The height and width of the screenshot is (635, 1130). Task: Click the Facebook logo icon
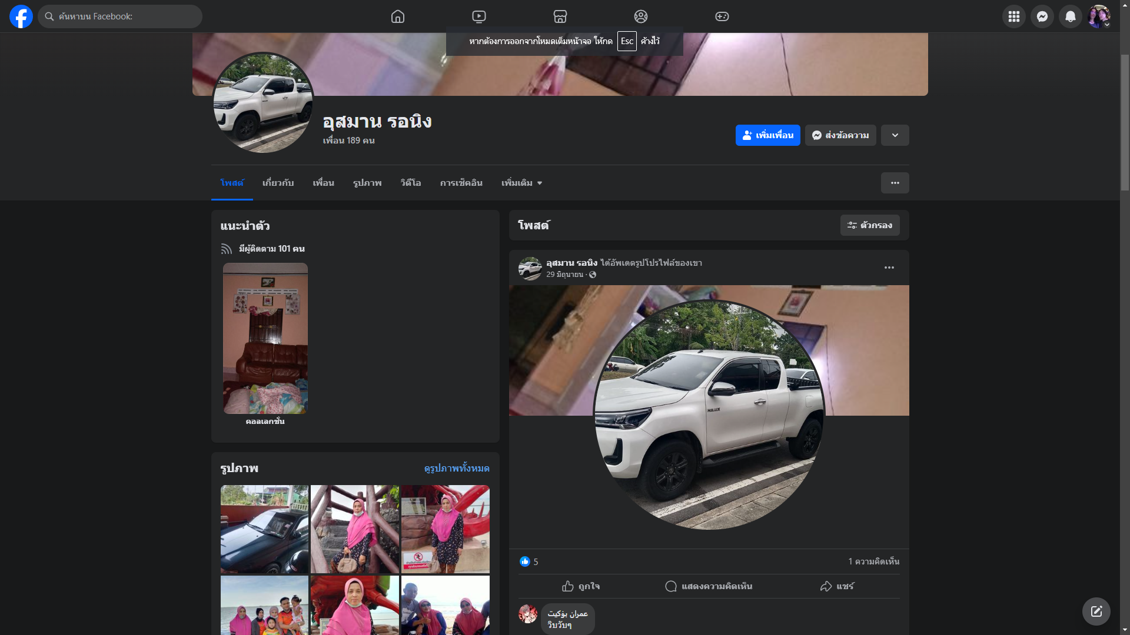coord(21,16)
